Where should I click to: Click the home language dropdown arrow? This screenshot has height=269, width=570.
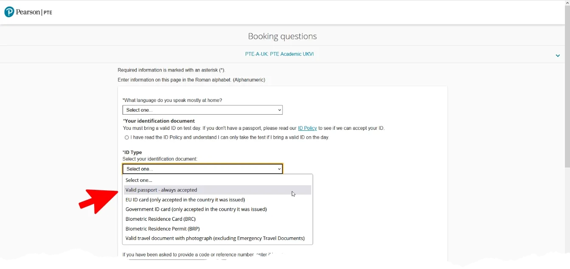pos(279,110)
